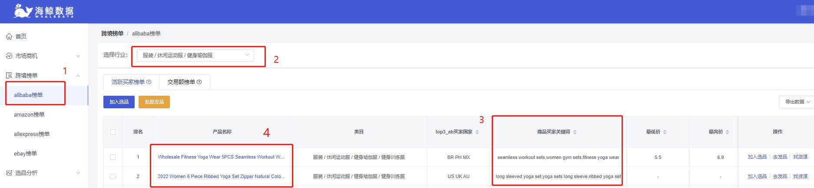Viewport: 814px width, 188px height.
Task: Sort by 最高价 column arrows
Action: click(727, 132)
